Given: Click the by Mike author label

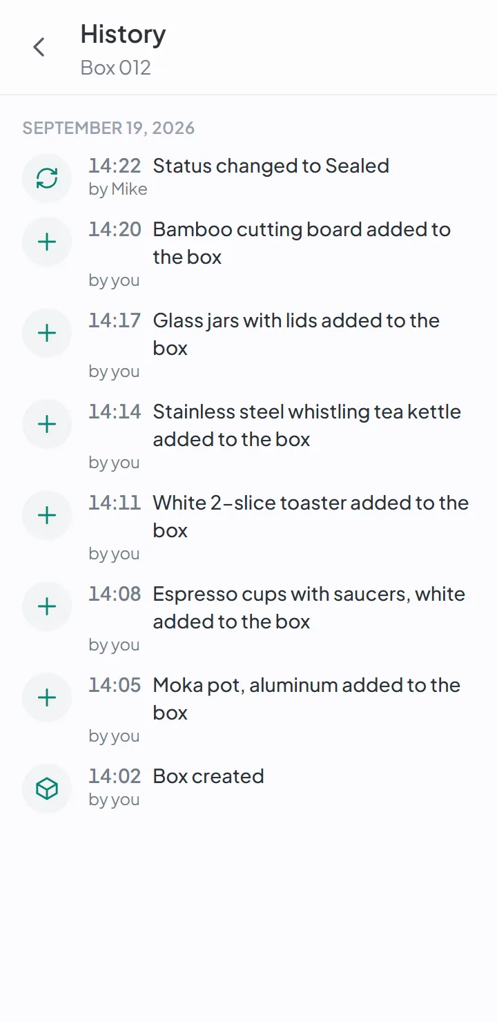Looking at the screenshot, I should pyautogui.click(x=118, y=189).
